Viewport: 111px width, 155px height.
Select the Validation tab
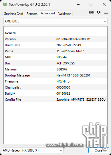pos(65,14)
